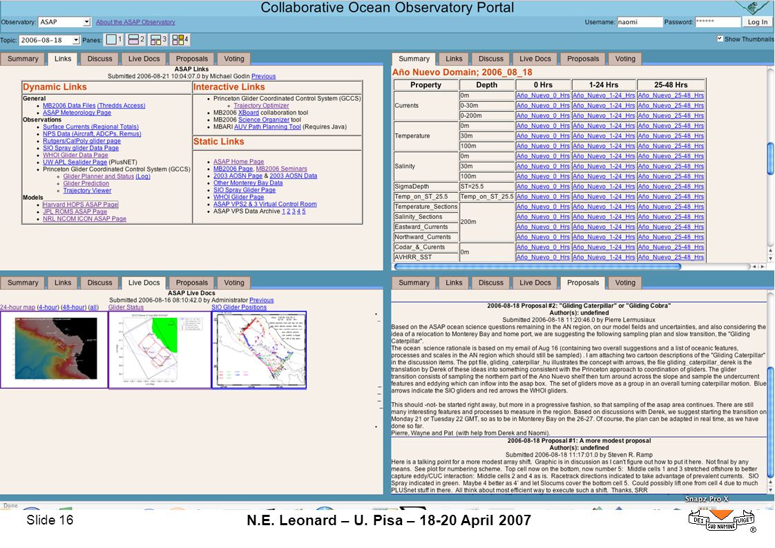The image size is (775, 548).
Task: Open 2003 AOSN Data link
Action: [x=293, y=176]
